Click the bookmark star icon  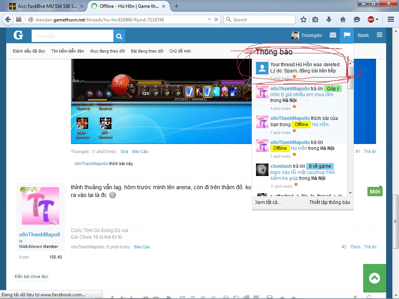(x=303, y=19)
